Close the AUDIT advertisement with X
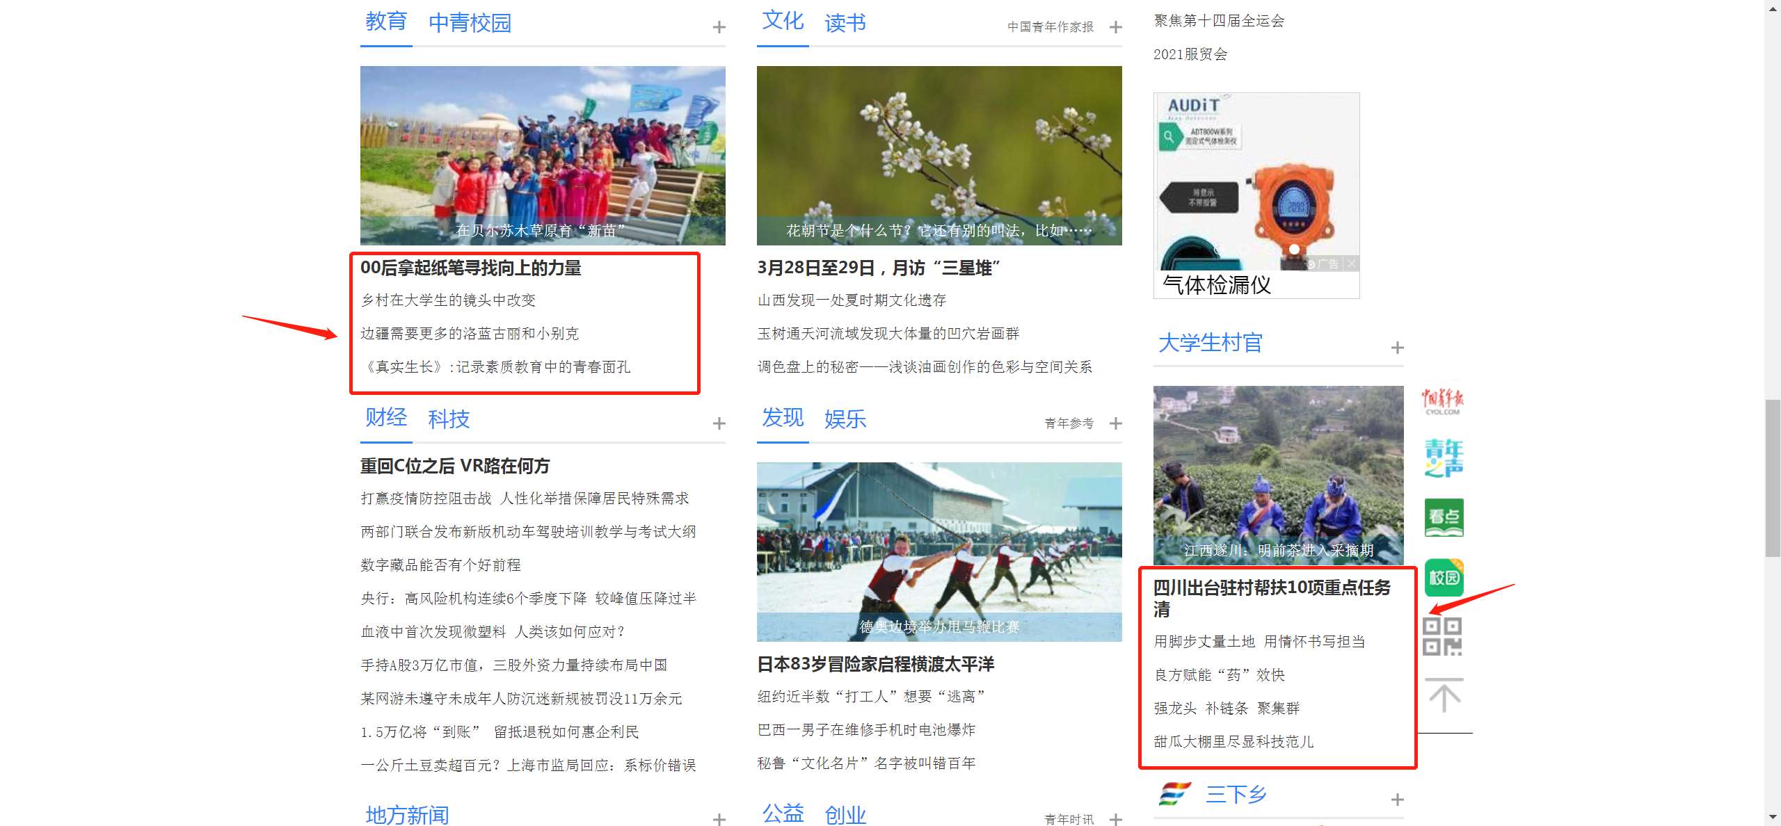 click(1351, 264)
